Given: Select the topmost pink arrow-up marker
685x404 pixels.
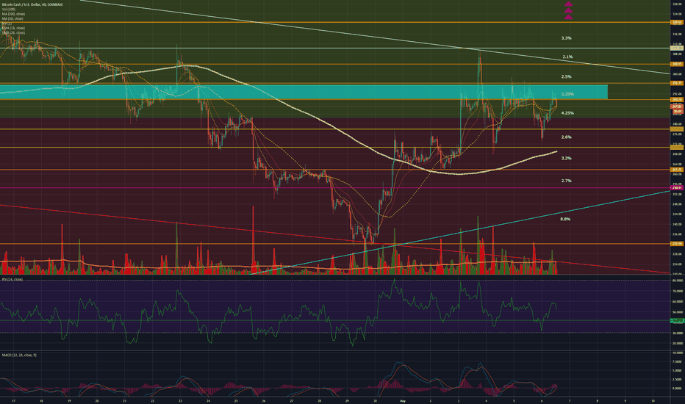Looking at the screenshot, I should (x=568, y=4).
